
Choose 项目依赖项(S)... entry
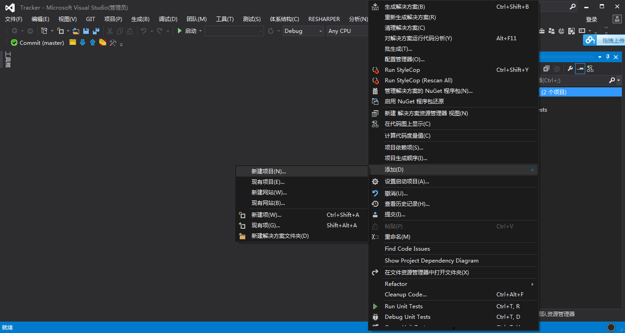[453, 147]
